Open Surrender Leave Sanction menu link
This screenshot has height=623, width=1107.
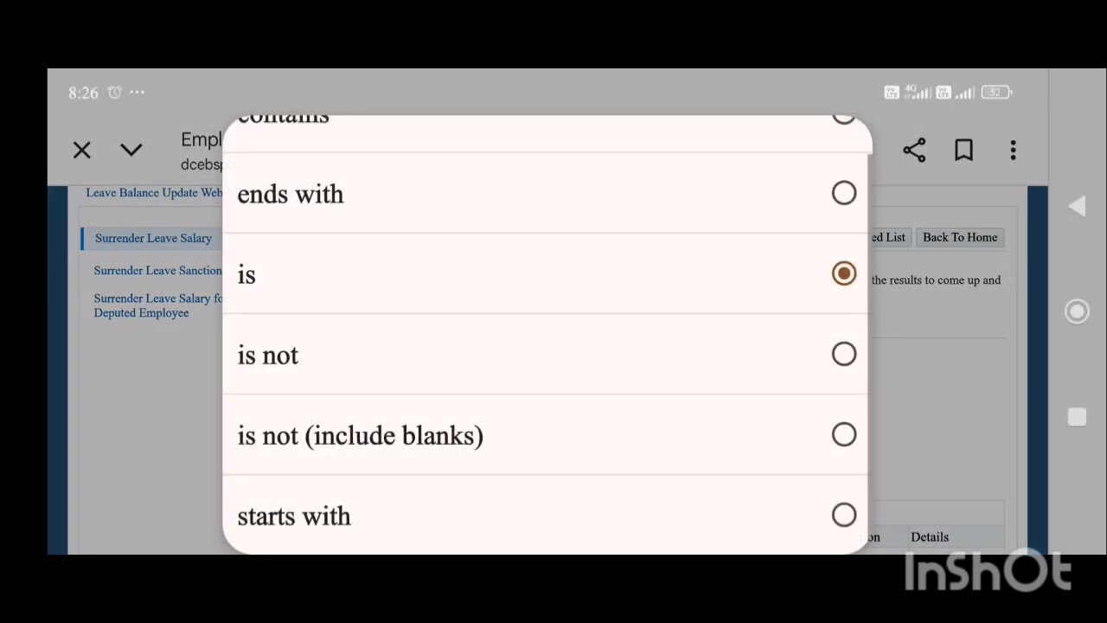[157, 270]
